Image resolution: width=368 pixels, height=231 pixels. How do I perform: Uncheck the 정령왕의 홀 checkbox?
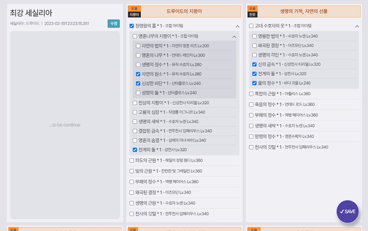[131, 25]
